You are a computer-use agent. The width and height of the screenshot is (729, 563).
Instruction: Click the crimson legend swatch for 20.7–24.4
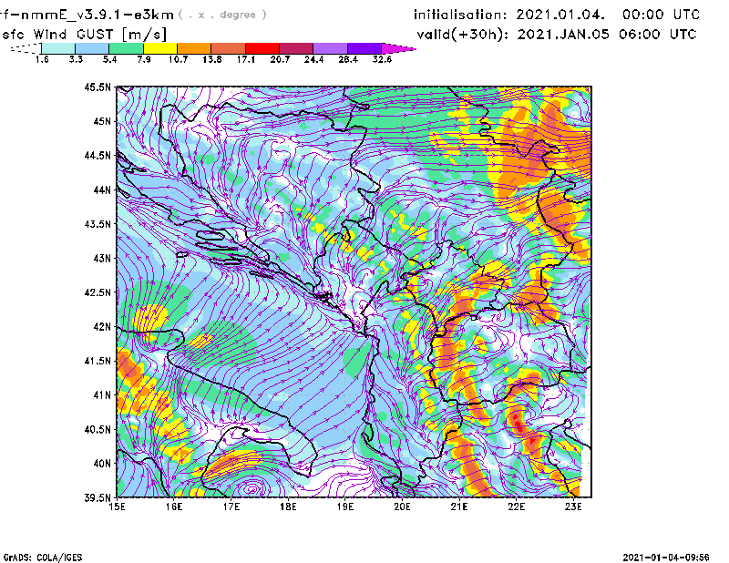296,48
